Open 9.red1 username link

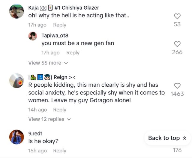coord(35,133)
